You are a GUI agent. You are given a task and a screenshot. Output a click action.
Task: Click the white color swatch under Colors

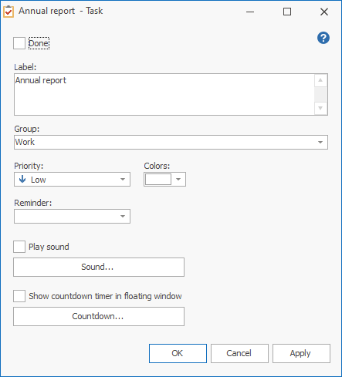158,179
